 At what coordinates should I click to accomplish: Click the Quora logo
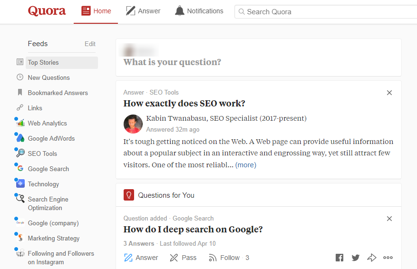point(47,11)
